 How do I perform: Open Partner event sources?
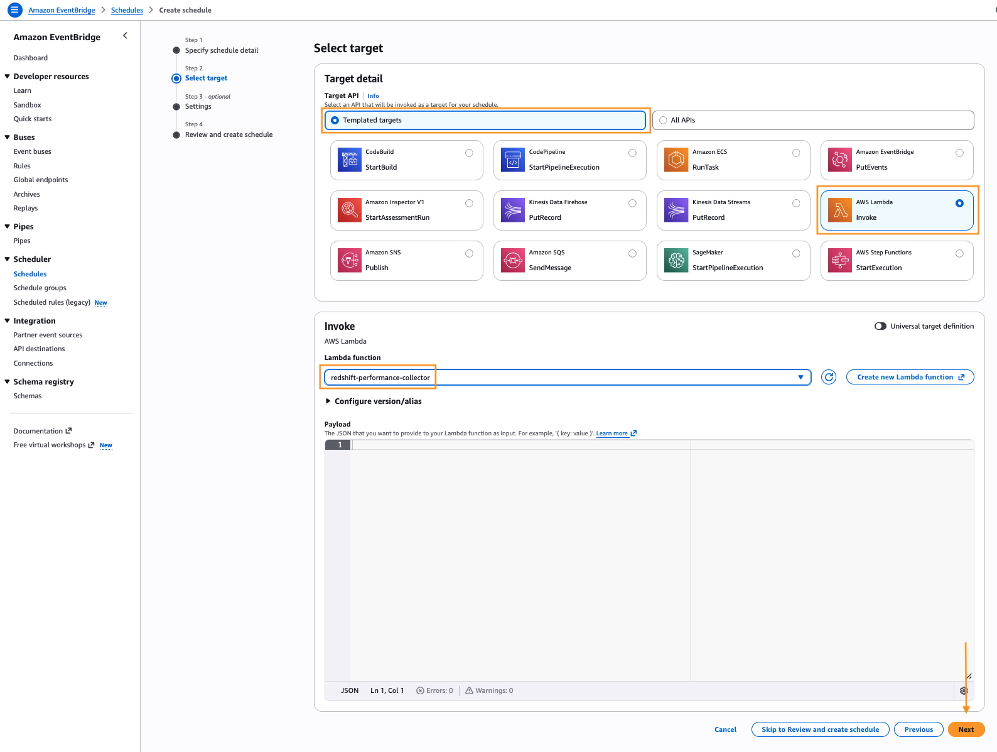[48, 335]
